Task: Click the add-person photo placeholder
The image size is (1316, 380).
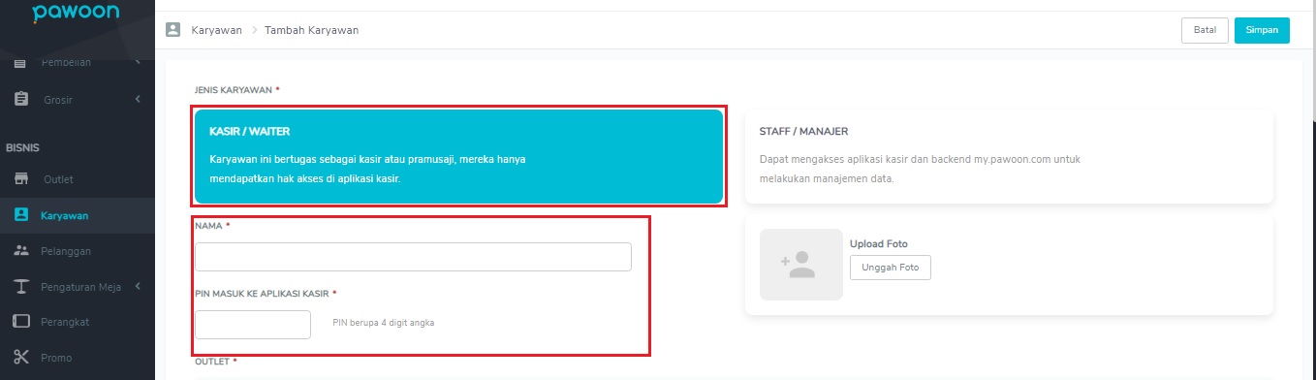Action: click(x=801, y=265)
